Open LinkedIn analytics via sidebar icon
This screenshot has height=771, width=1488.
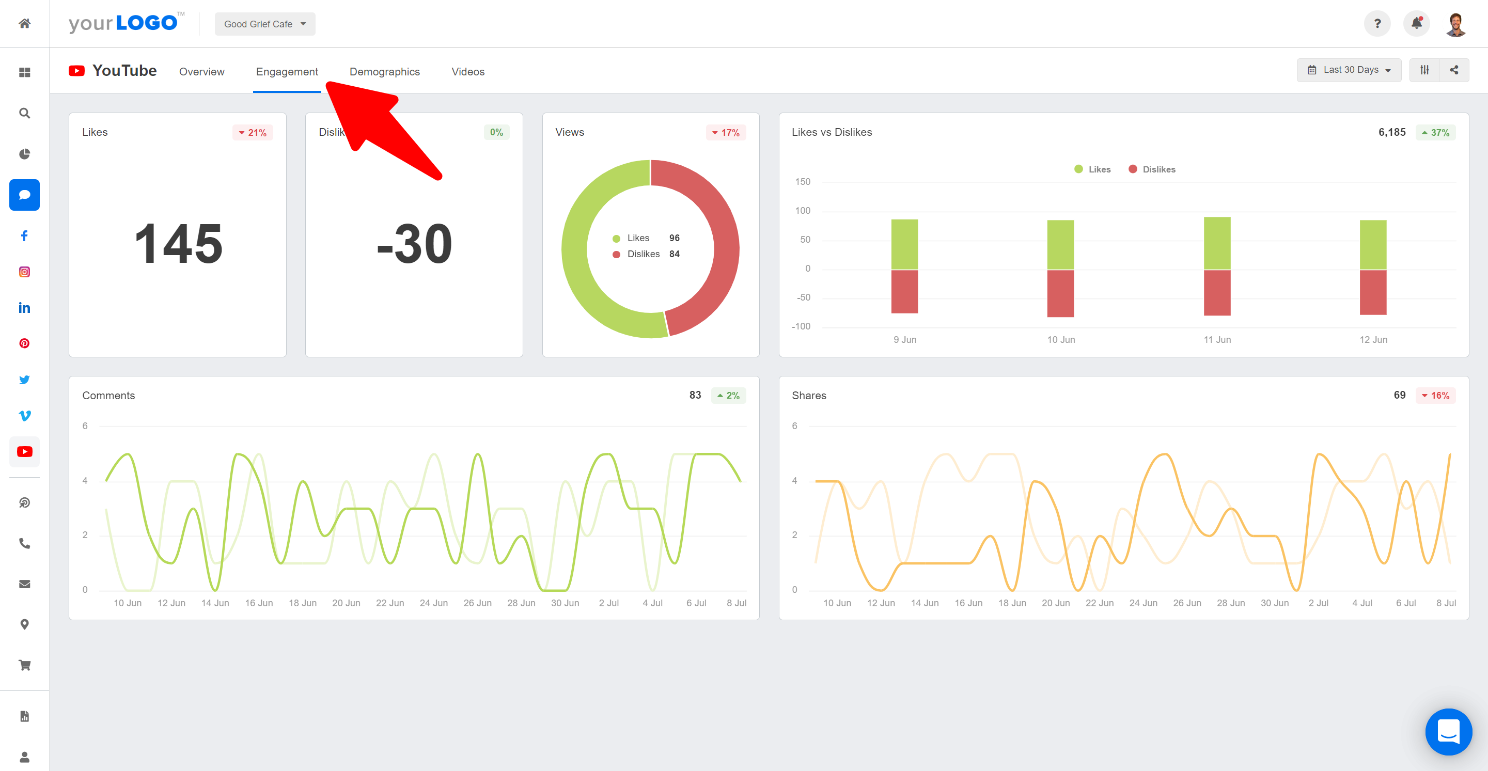pyautogui.click(x=24, y=307)
